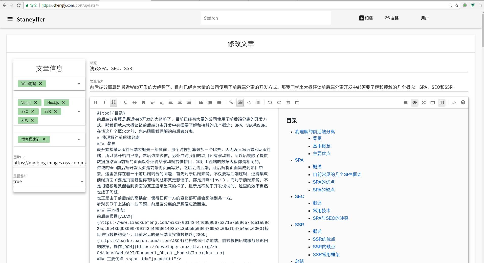Open browser three-dot menu
Screen dimensions: 484x263
(x=481, y=5)
